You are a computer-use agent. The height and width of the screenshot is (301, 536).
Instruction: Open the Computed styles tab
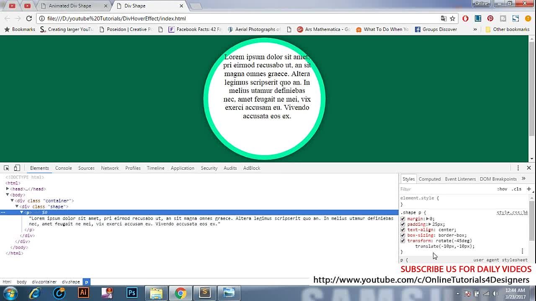[x=430, y=179]
